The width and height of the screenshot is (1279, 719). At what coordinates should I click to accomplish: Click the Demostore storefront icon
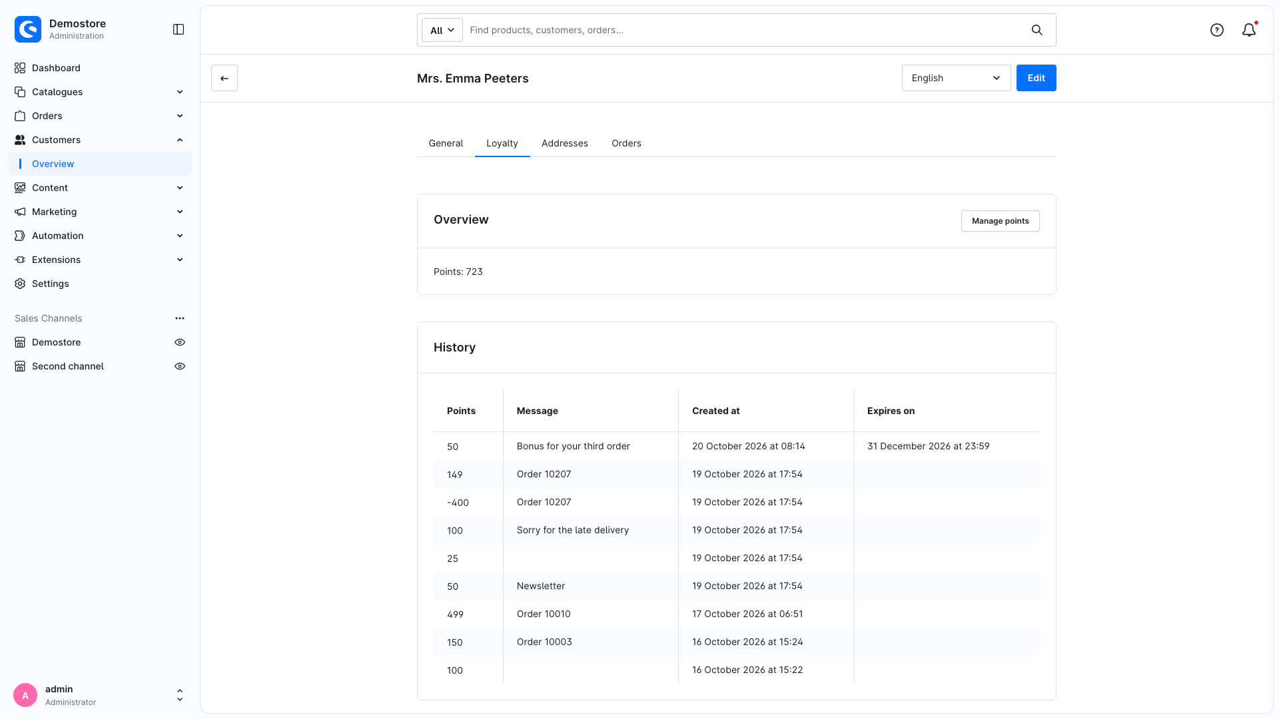point(20,342)
